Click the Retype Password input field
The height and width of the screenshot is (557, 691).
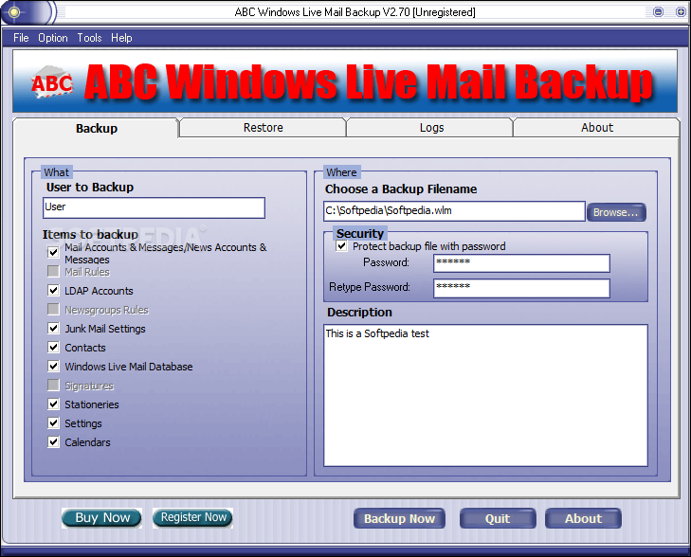[521, 288]
